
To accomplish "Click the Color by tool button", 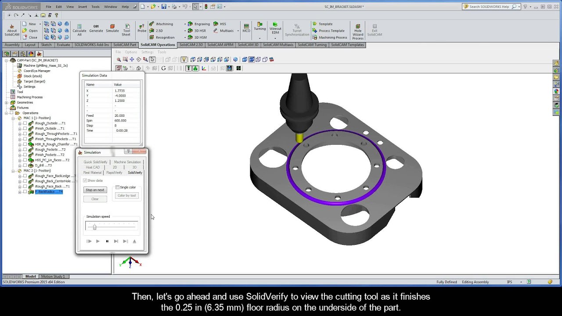I will 126,195.
